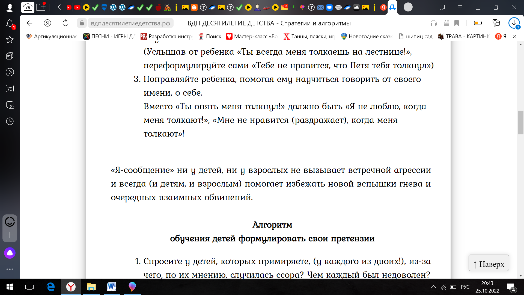The image size is (524, 295).
Task: Toggle the battery saver mode icon
Action: (x=478, y=23)
